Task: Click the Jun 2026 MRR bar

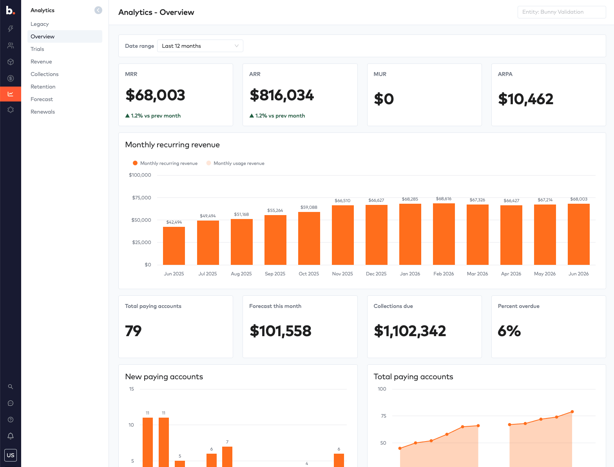Action: (579, 234)
